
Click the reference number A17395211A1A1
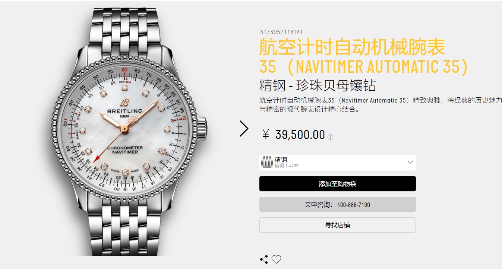281,32
